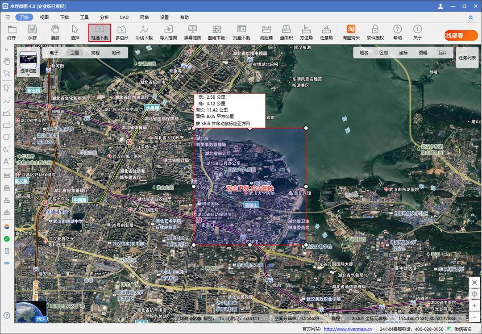Open the 工具 tab
482x334 pixels.
(x=84, y=17)
